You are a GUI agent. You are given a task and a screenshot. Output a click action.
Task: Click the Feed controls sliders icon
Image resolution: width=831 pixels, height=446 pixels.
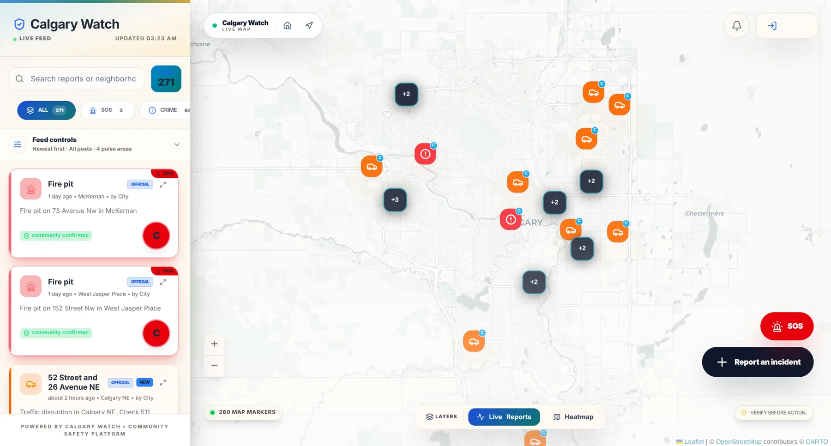point(18,145)
